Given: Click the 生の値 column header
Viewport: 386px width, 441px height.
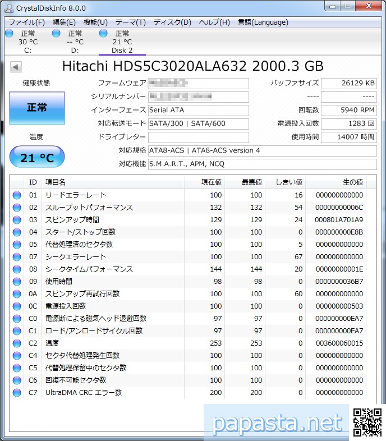Looking at the screenshot, I should (x=352, y=182).
